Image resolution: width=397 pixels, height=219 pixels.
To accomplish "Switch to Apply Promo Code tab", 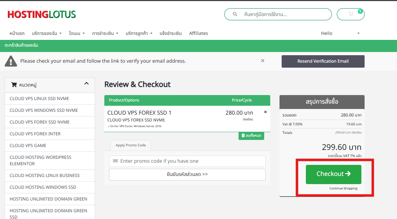I will point(131,145).
